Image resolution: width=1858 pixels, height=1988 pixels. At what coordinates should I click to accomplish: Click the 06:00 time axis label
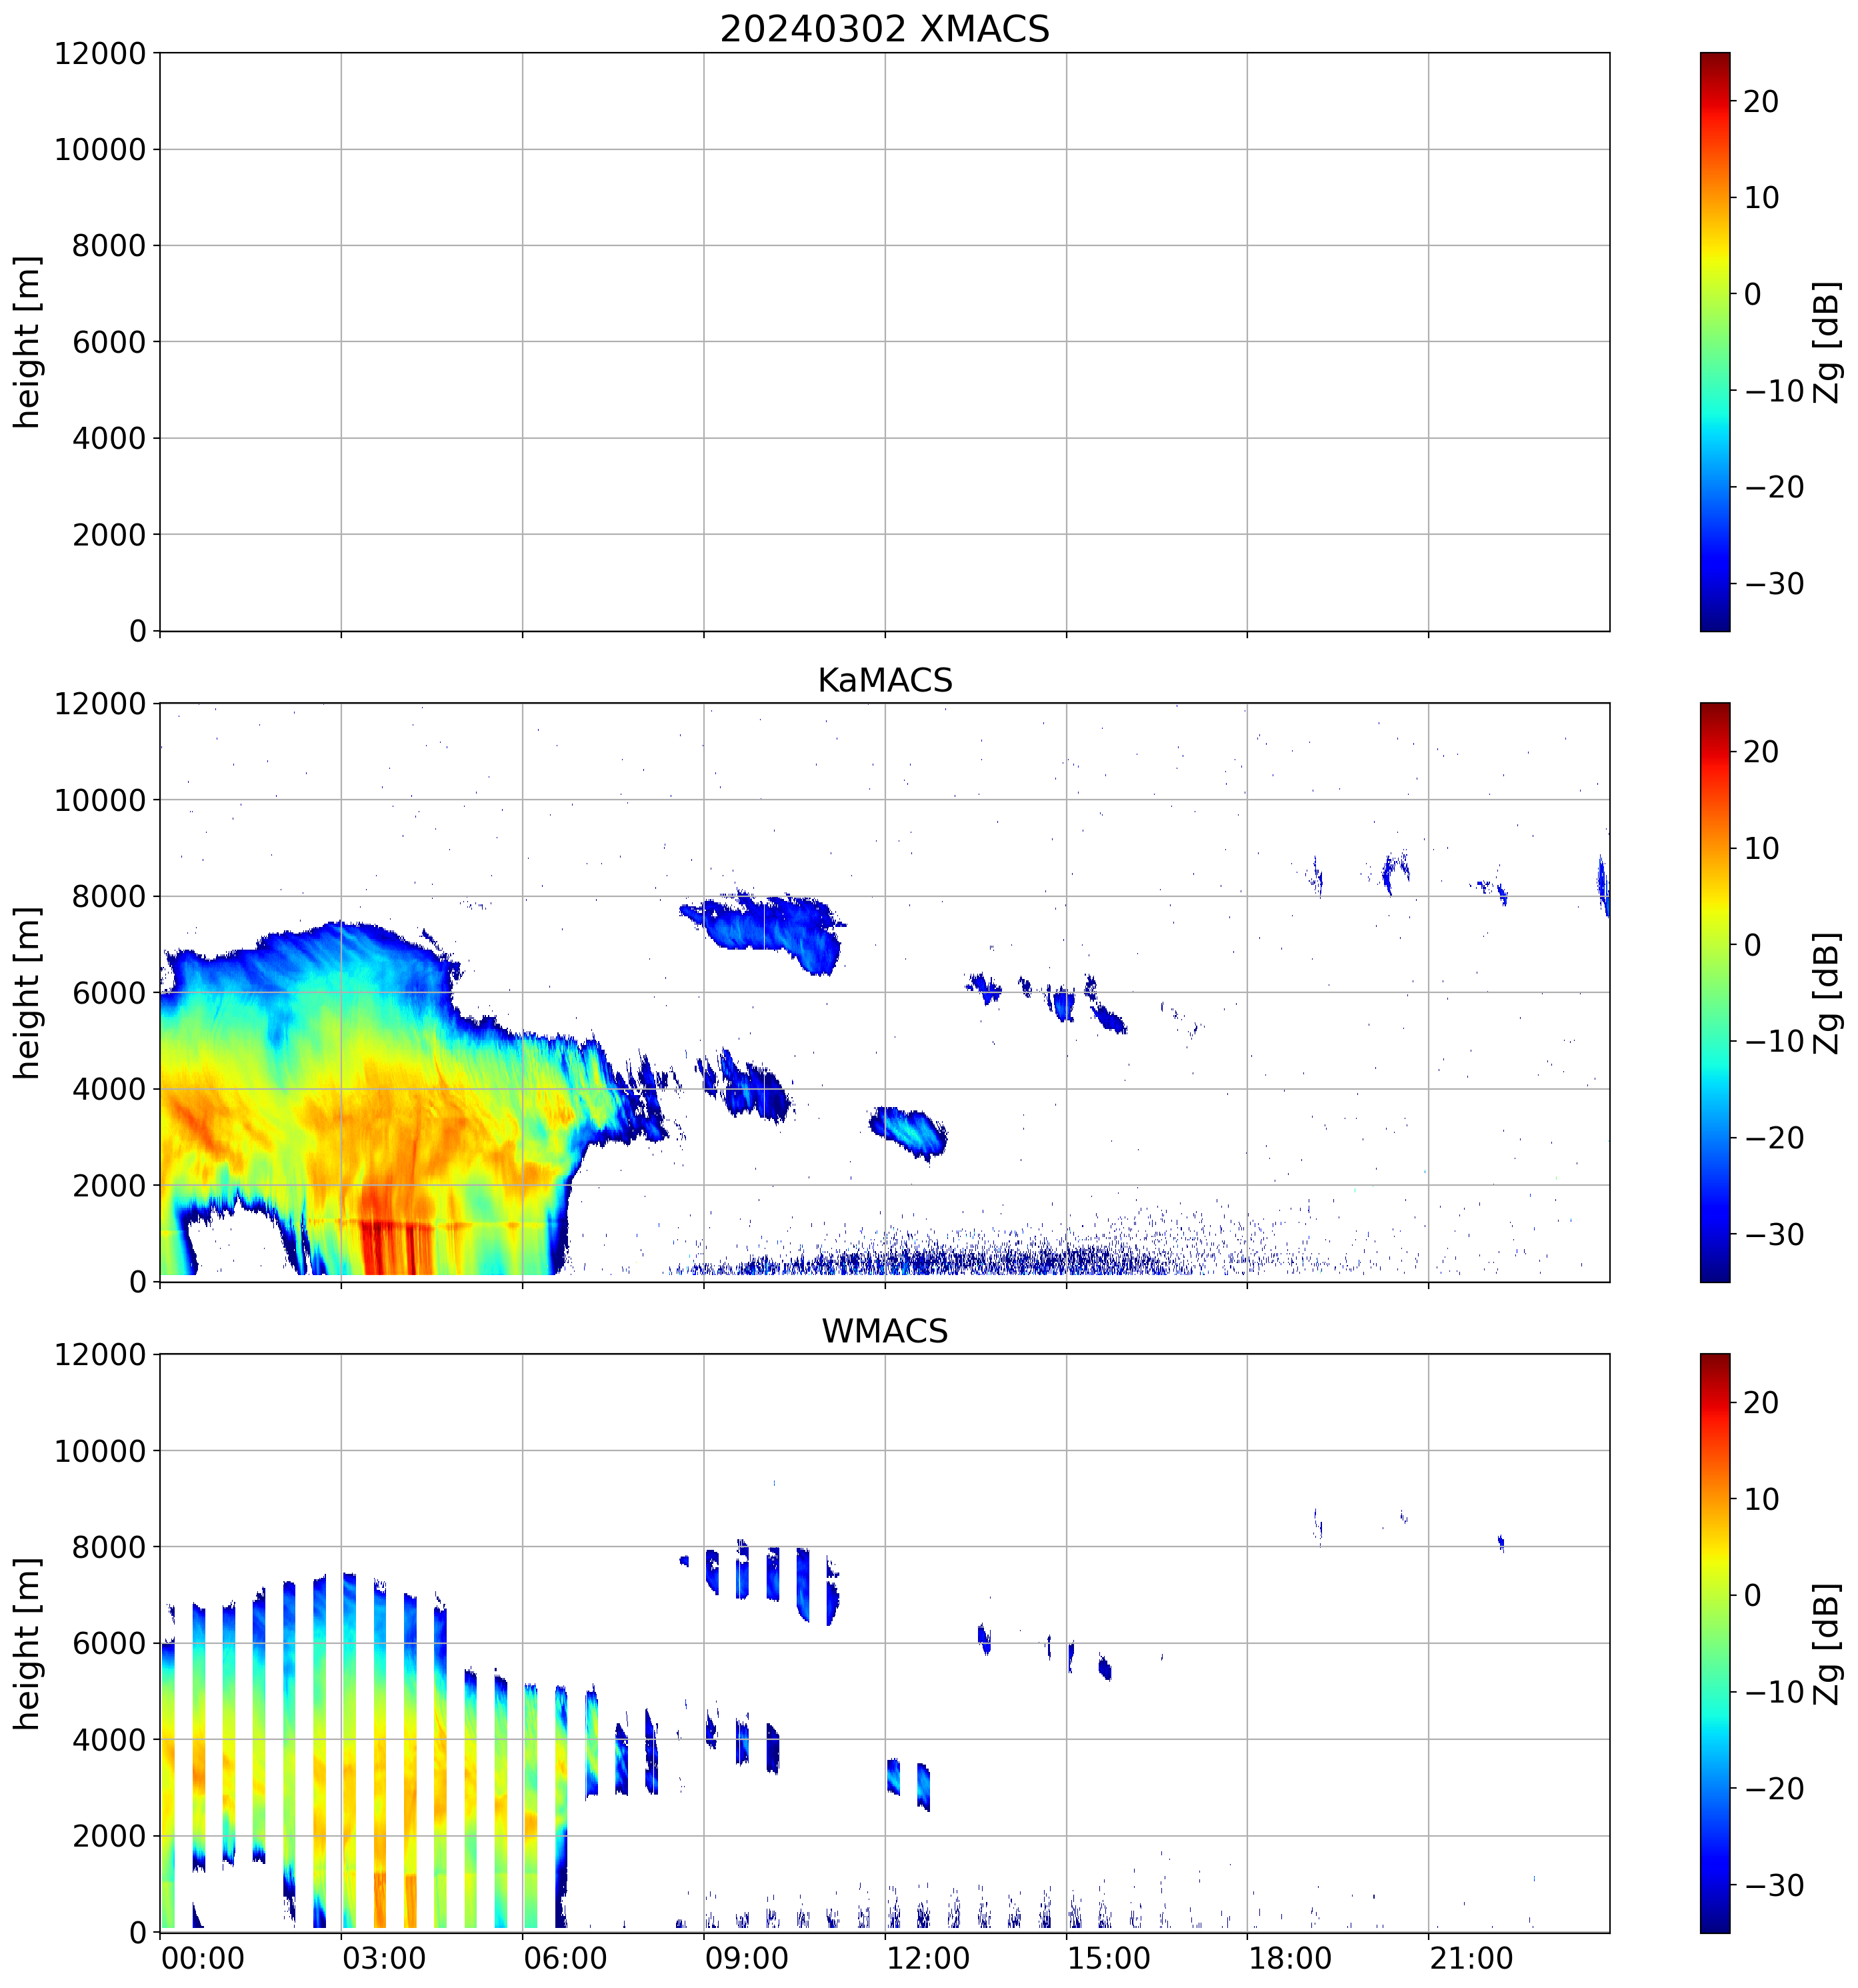pos(565,1958)
